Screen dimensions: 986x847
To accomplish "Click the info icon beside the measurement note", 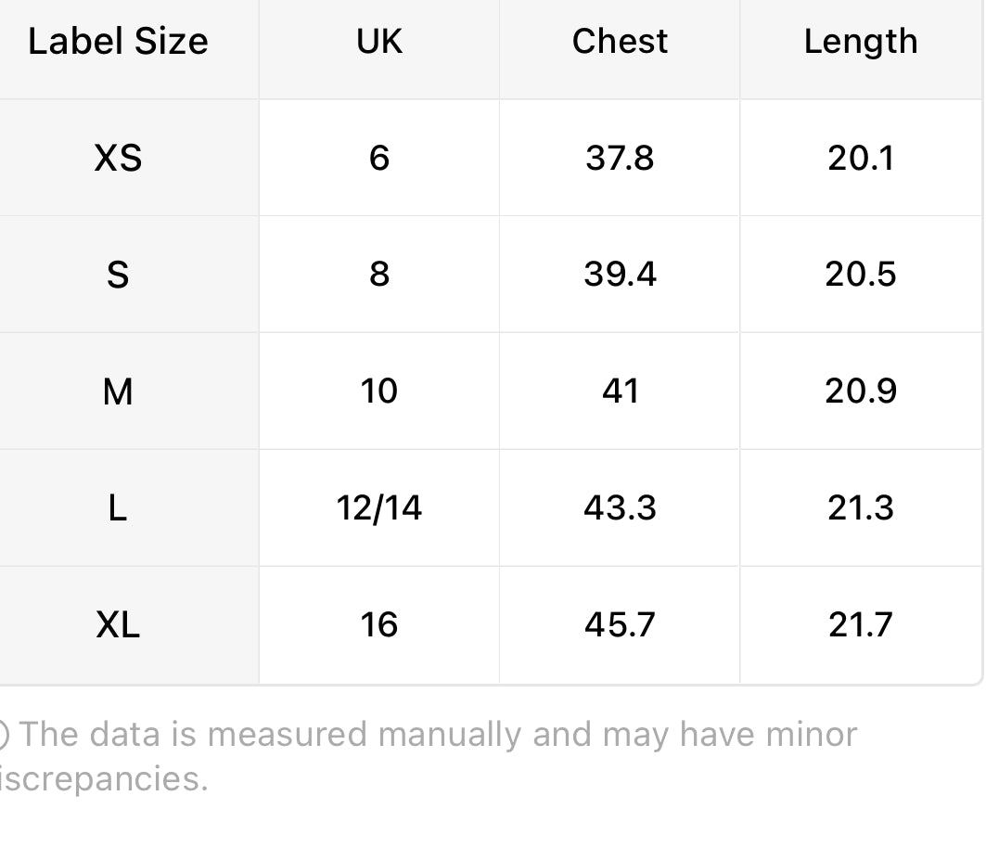I will [4, 735].
